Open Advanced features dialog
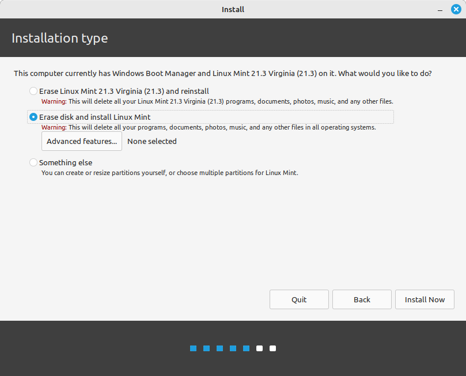This screenshot has height=376, width=466. 82,142
